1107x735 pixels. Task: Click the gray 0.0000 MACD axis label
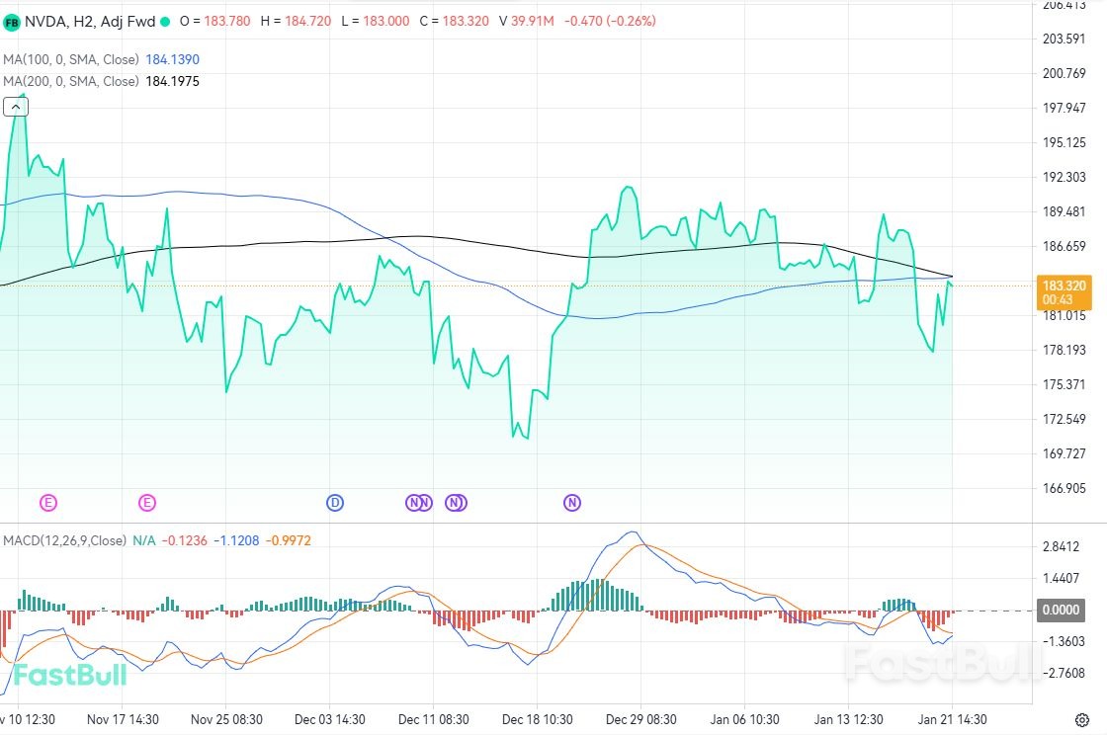pos(1060,611)
